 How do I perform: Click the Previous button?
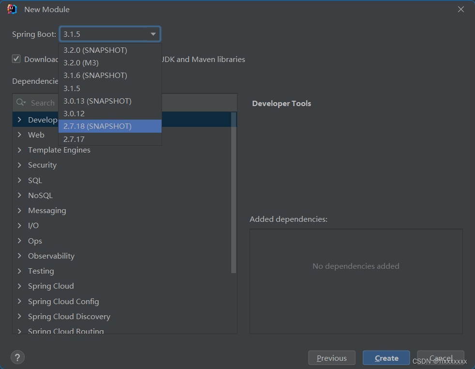coord(332,358)
